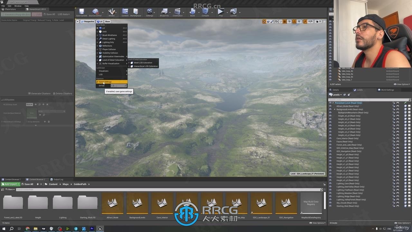Open the Windows Start button

(3, 229)
